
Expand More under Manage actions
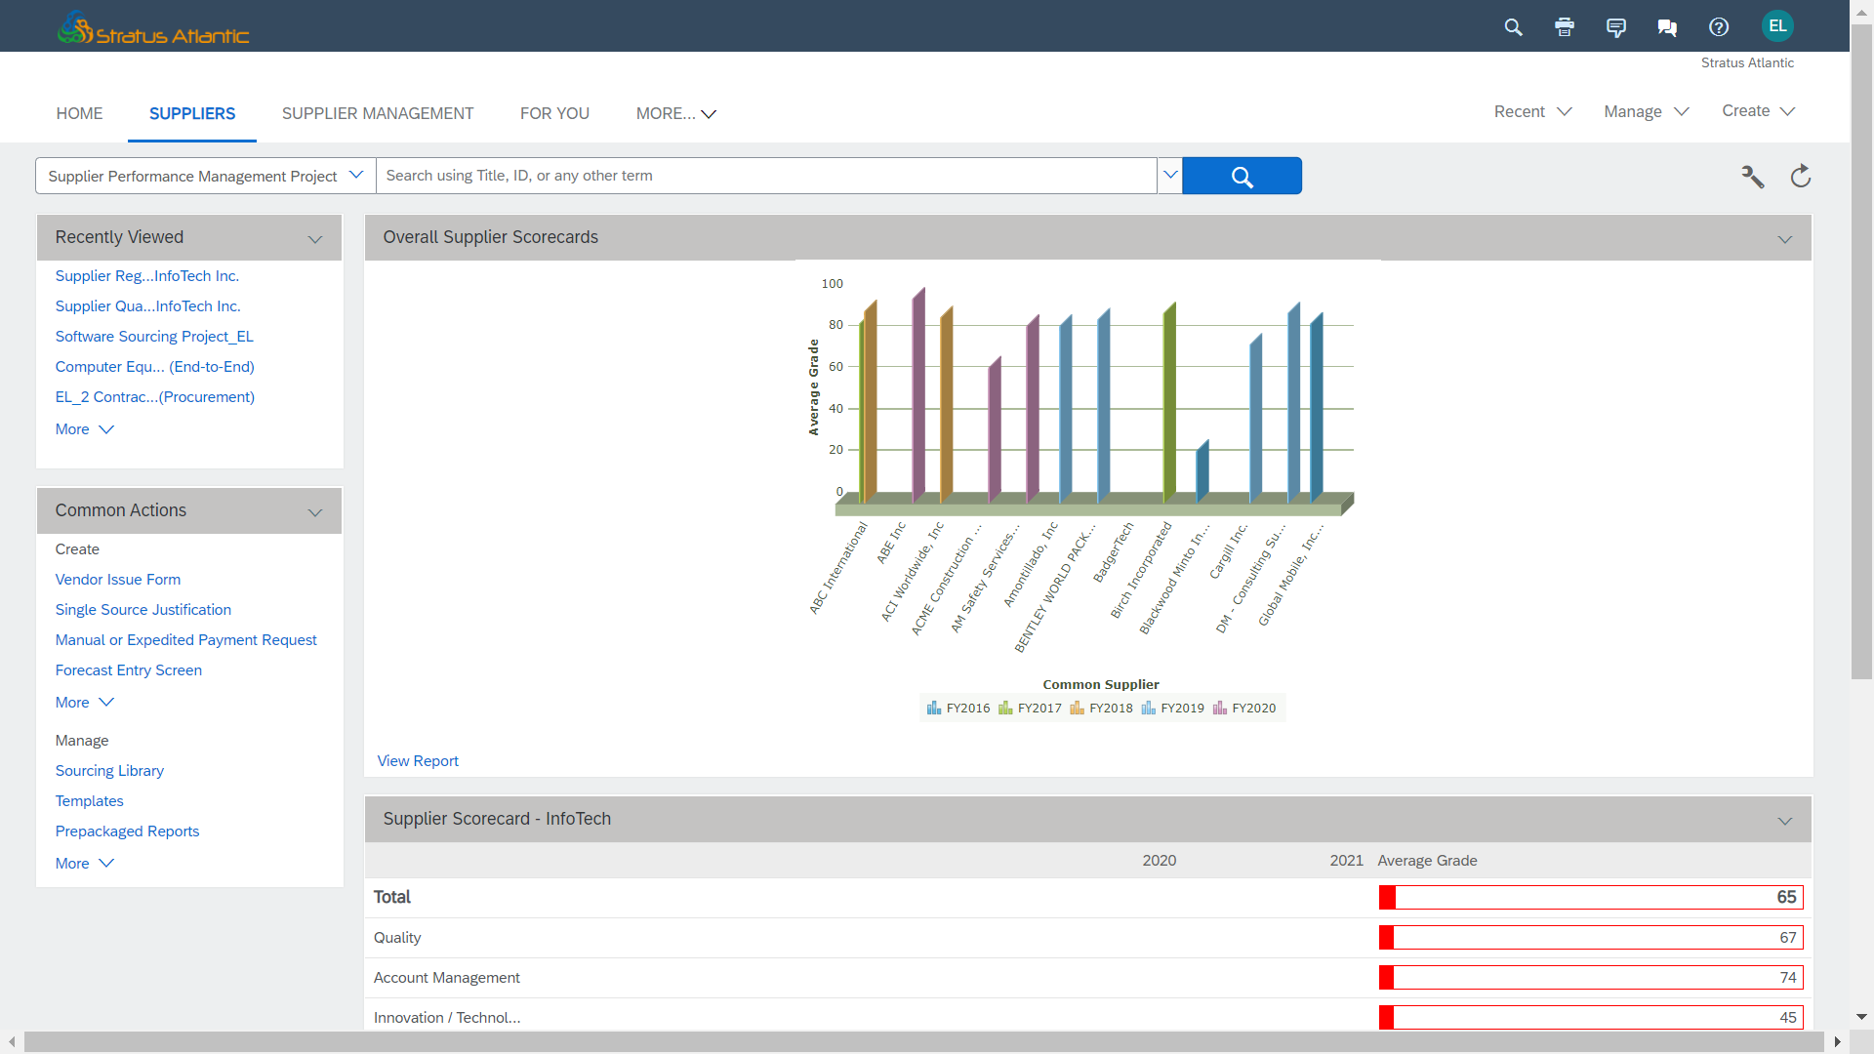[x=85, y=864]
